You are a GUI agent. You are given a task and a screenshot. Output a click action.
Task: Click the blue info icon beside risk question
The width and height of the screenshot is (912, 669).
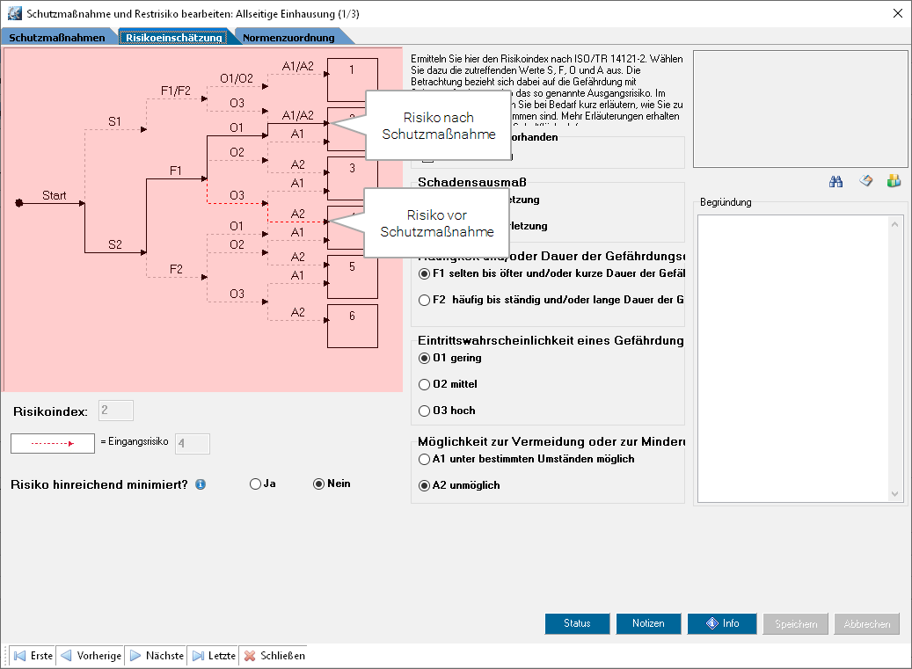pyautogui.click(x=201, y=484)
